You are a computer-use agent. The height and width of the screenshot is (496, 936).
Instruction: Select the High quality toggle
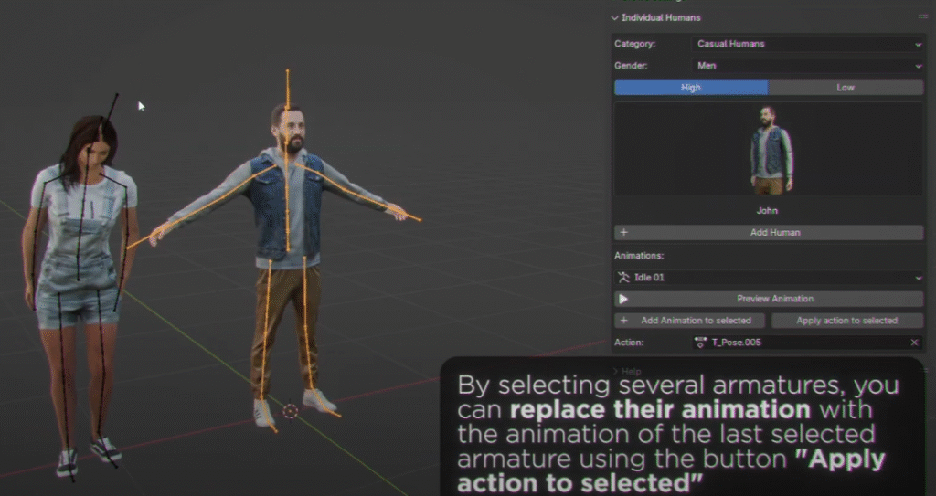pos(691,88)
